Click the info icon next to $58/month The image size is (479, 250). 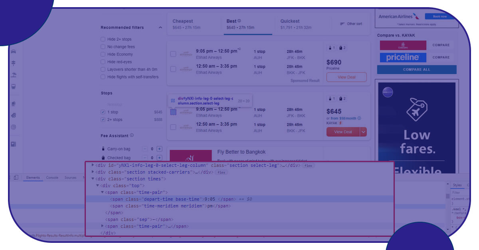point(359,118)
